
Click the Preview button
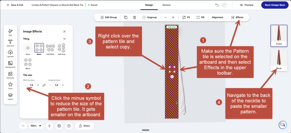coord(247,5)
